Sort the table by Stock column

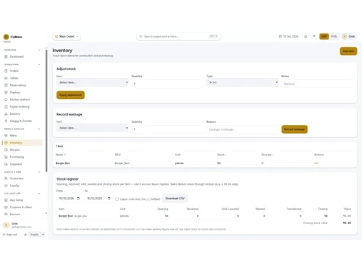coord(222,155)
